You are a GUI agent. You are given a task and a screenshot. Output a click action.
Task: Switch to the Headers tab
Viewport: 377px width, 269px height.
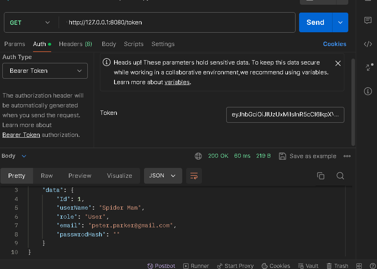75,44
